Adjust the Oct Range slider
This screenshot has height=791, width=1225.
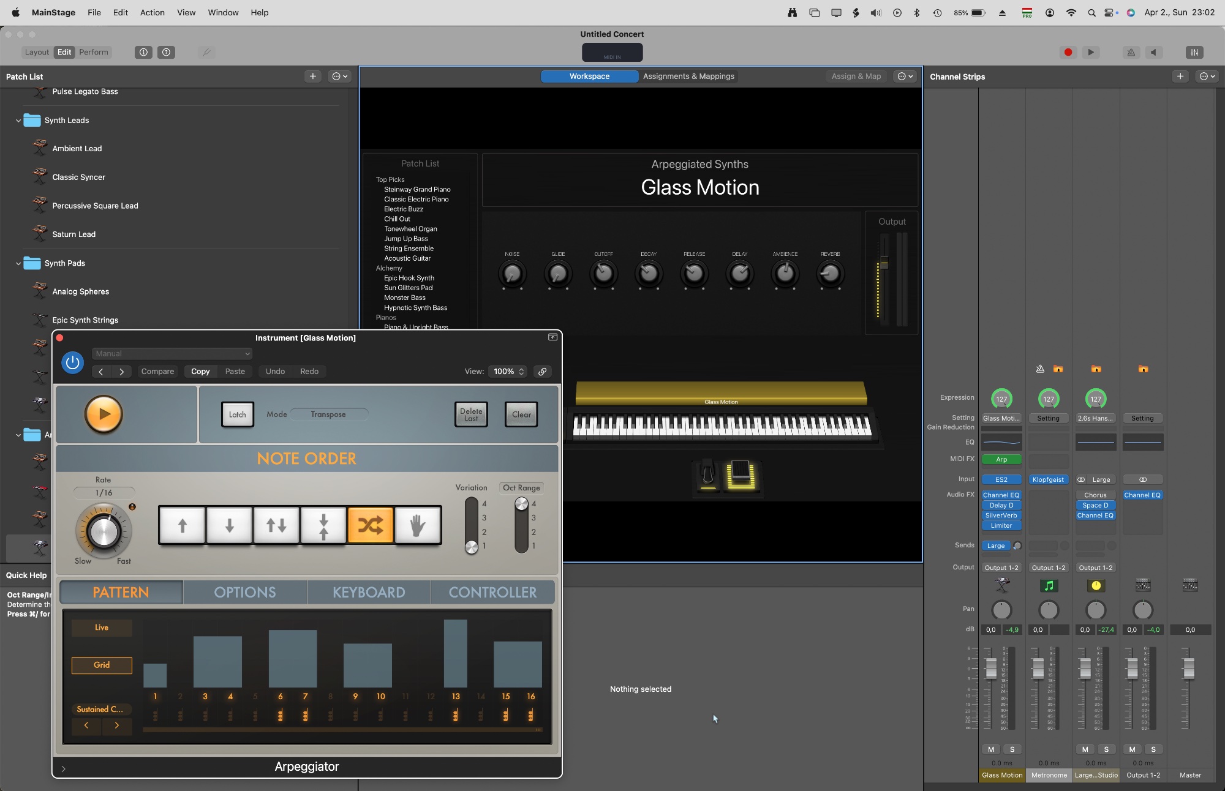(x=521, y=525)
